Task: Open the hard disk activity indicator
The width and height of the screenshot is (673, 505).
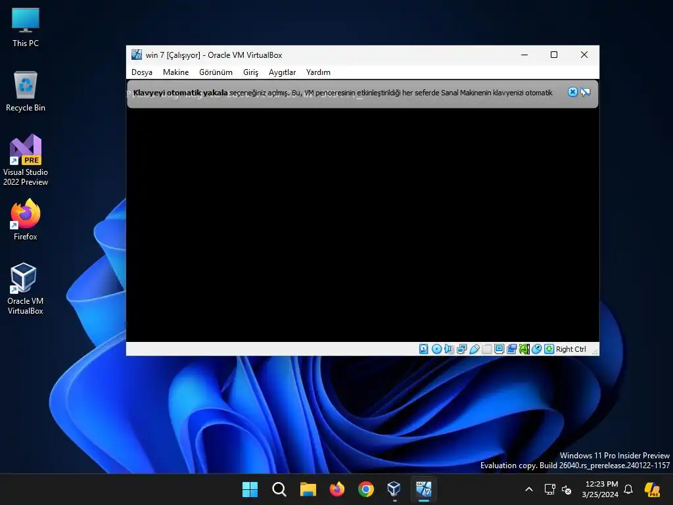Action: (x=424, y=349)
